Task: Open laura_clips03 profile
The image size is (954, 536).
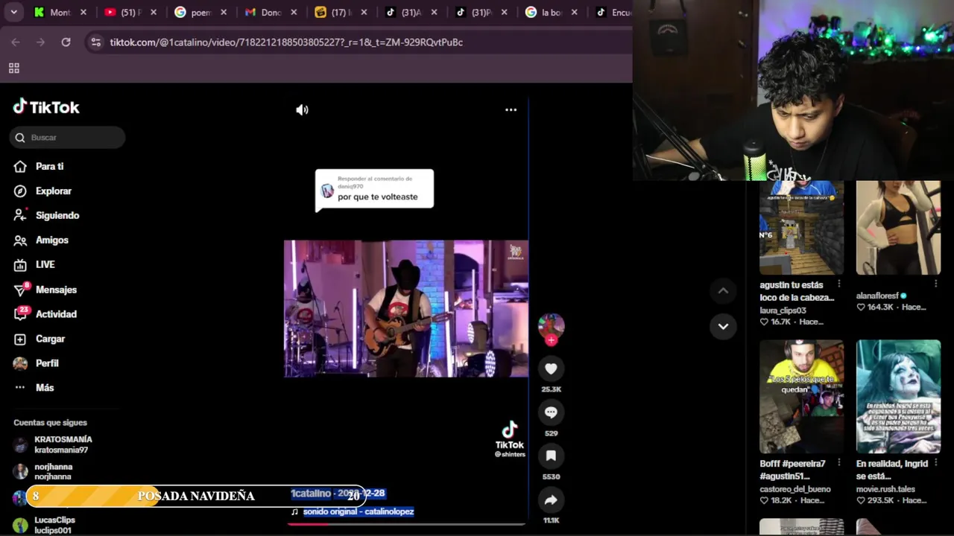Action: [783, 310]
